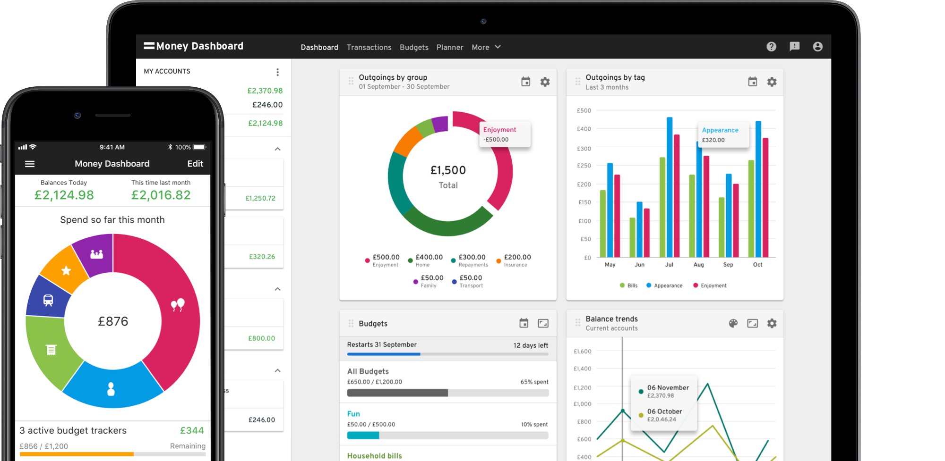Image resolution: width=945 pixels, height=461 pixels.
Task: Toggle Enjoyment £500.00 legend item
Action: [x=382, y=260]
